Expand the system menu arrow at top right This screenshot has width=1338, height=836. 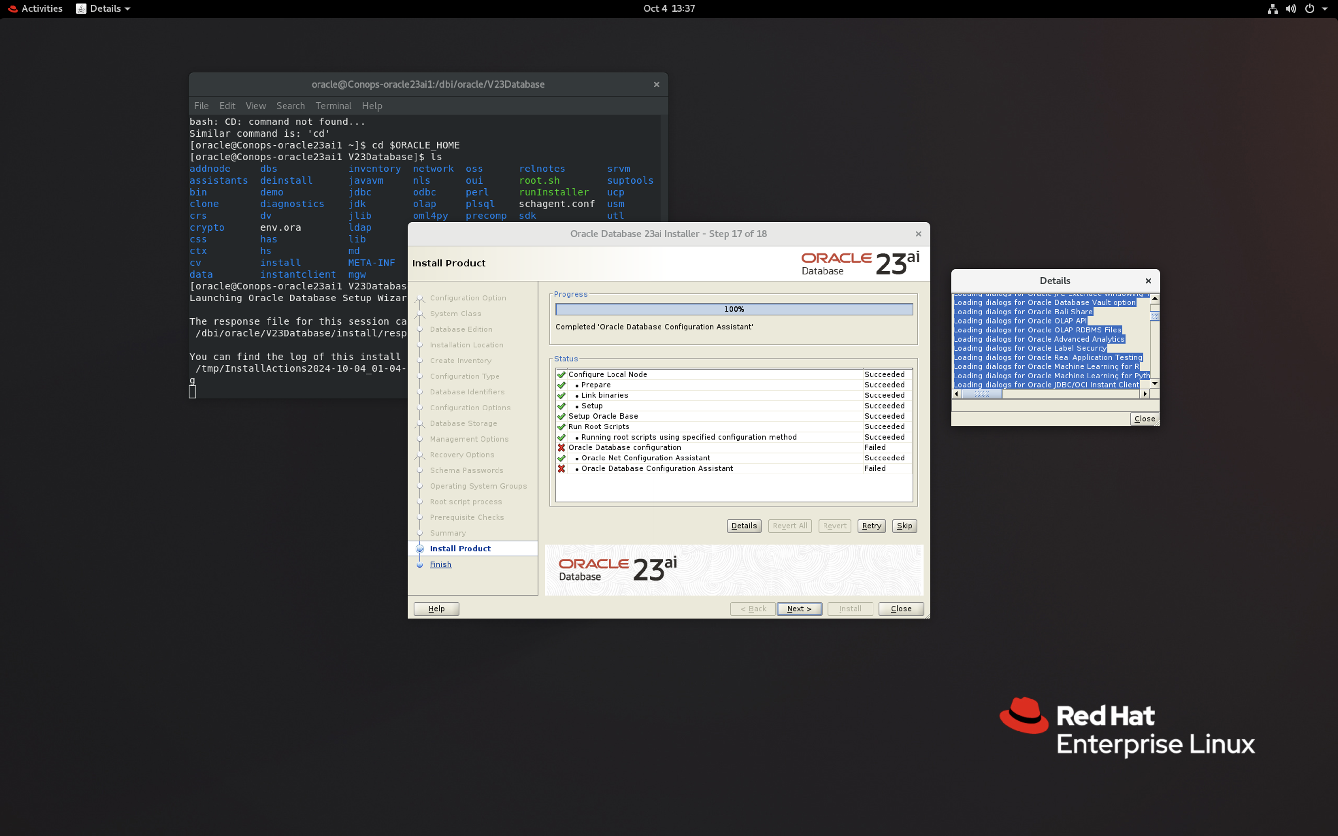pyautogui.click(x=1325, y=9)
